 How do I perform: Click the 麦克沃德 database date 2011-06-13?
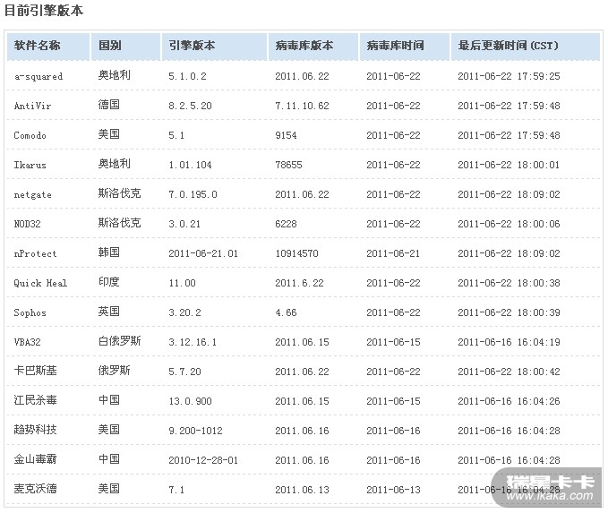[393, 490]
